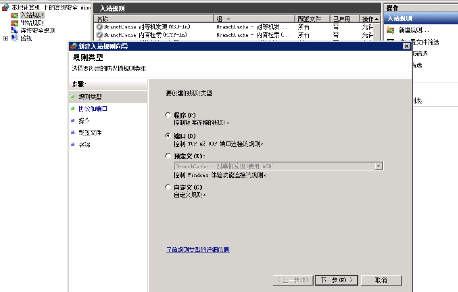This screenshot has width=458, height=292.
Task: Click the 操作 column header in rules list
Action: click(x=367, y=19)
